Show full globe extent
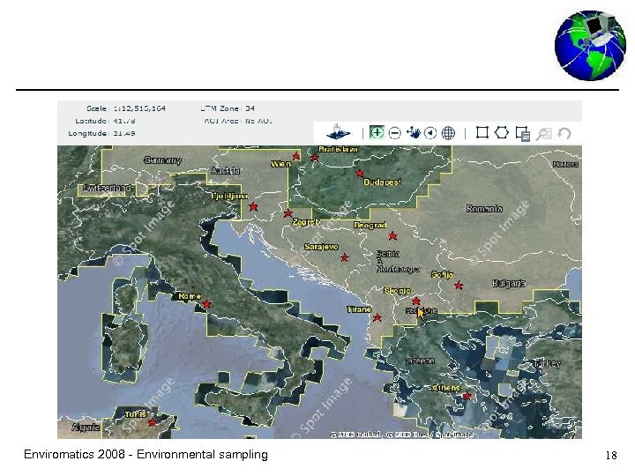Image resolution: width=635 pixels, height=476 pixels. [448, 133]
